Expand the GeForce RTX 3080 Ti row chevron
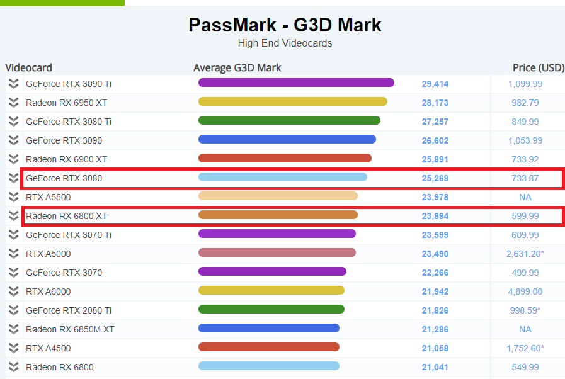 click(x=13, y=122)
